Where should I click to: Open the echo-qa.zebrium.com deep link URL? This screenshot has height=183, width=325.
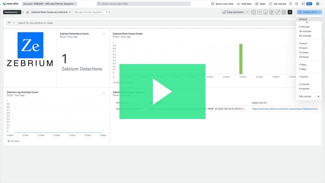pyautogui.click(x=285, y=109)
